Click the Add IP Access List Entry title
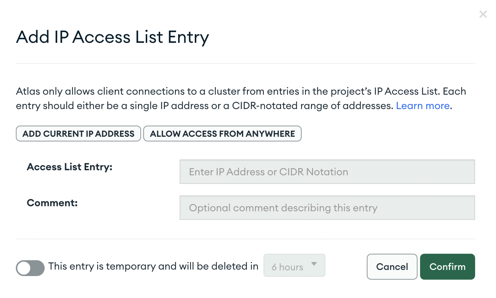The image size is (496, 298). (x=112, y=37)
